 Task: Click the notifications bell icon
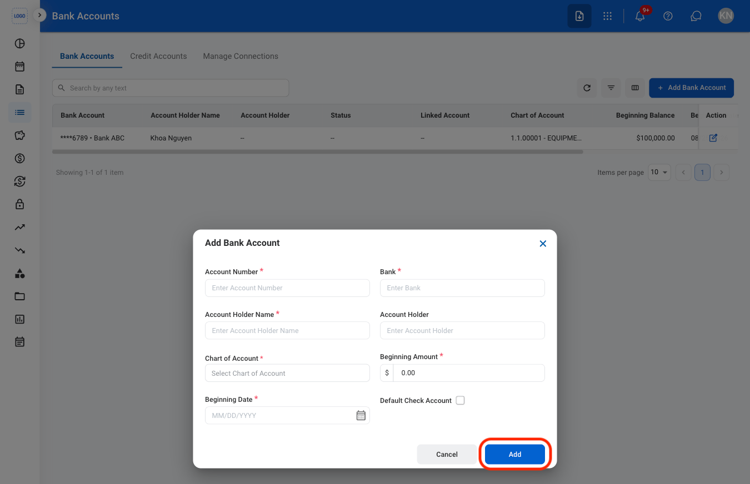640,16
